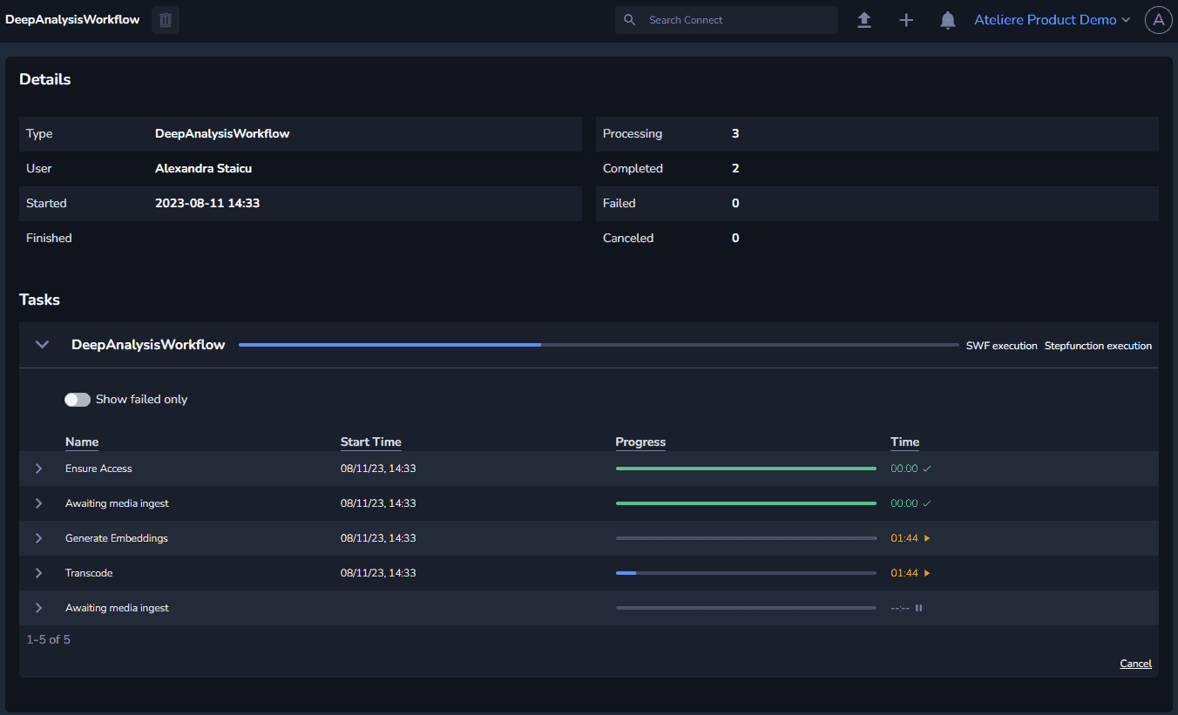Image resolution: width=1178 pixels, height=715 pixels.
Task: Click the search magnifier icon
Action: [x=630, y=20]
